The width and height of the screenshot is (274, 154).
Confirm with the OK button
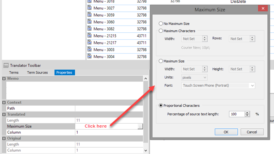click(x=226, y=132)
